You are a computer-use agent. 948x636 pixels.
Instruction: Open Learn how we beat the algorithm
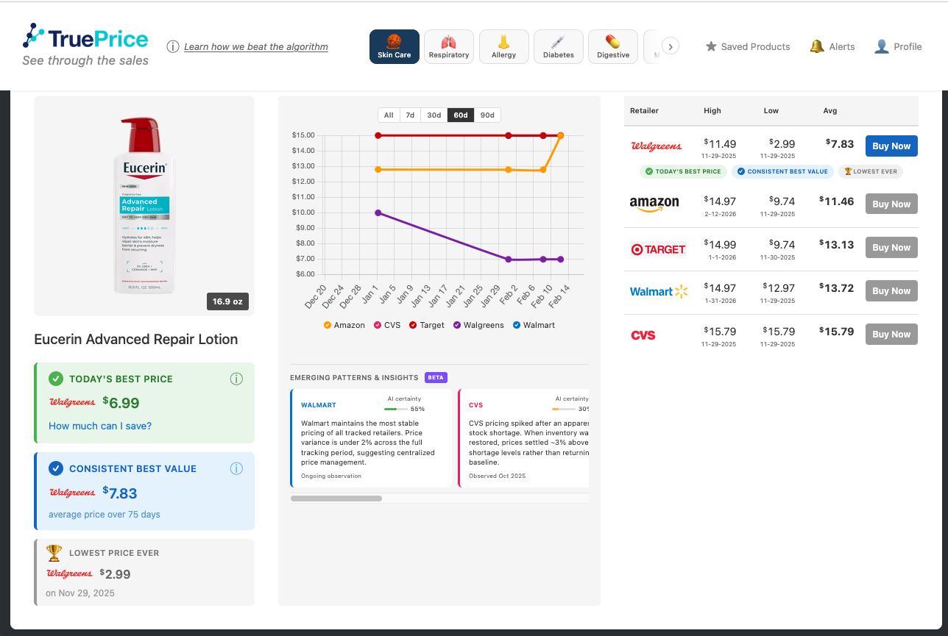[x=256, y=46]
